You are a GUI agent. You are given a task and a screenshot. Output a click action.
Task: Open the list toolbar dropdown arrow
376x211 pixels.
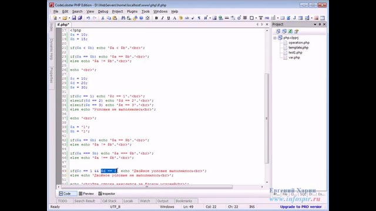(278, 18)
